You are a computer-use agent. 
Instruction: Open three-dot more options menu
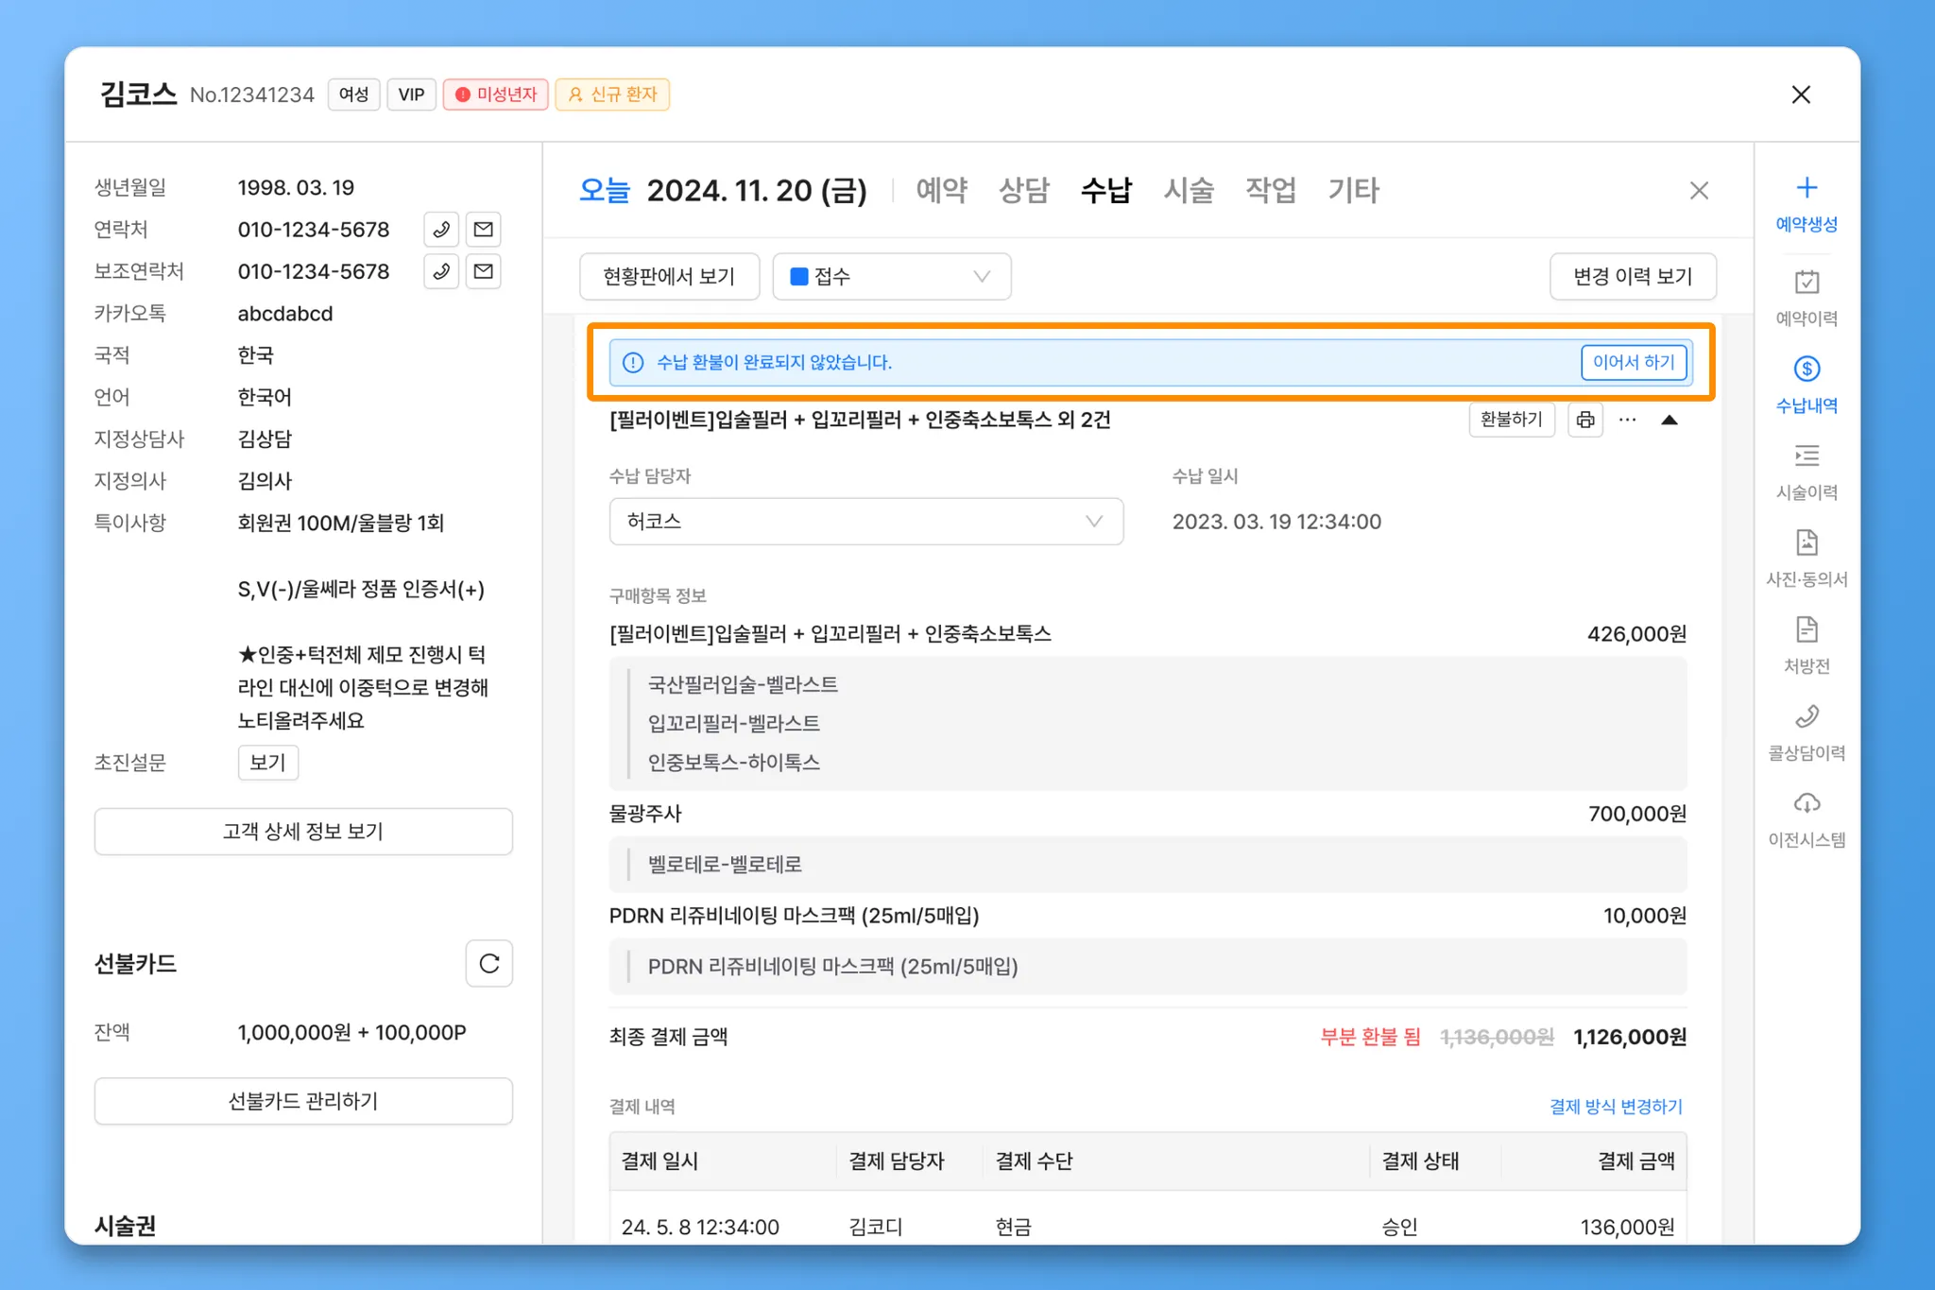tap(1626, 420)
